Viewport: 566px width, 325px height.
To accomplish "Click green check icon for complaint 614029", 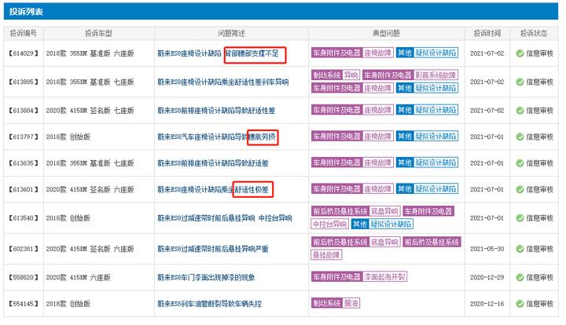I will [x=520, y=53].
